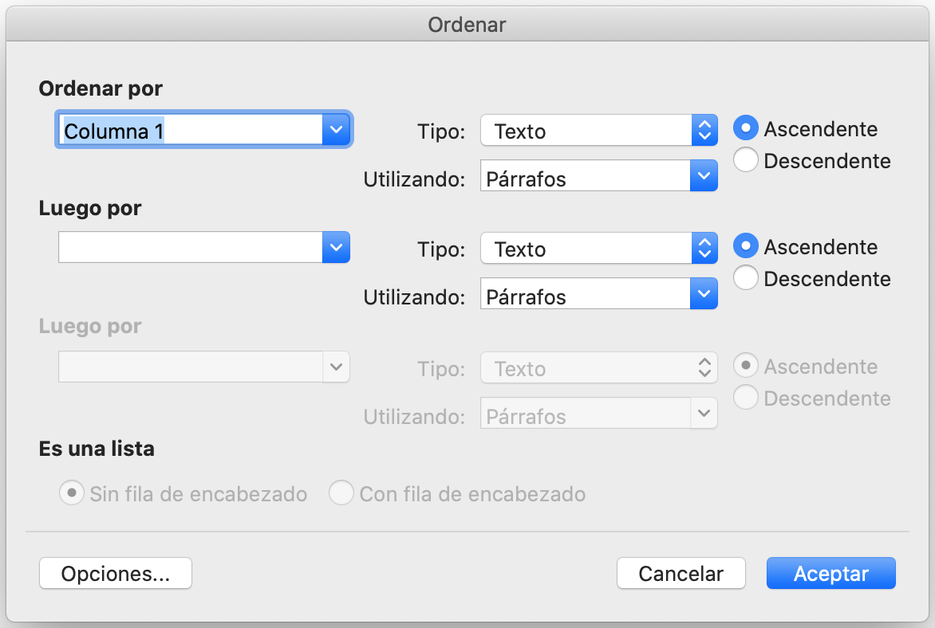The image size is (935, 628).
Task: Open the first 'Luego por' dropdown arrow
Action: point(336,247)
